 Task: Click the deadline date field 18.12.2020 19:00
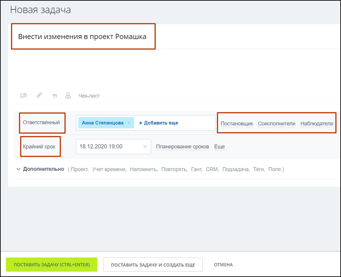point(107,147)
